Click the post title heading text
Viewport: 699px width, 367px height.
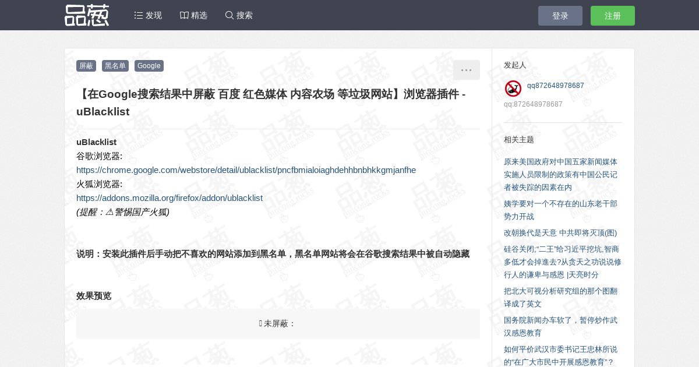(271, 103)
